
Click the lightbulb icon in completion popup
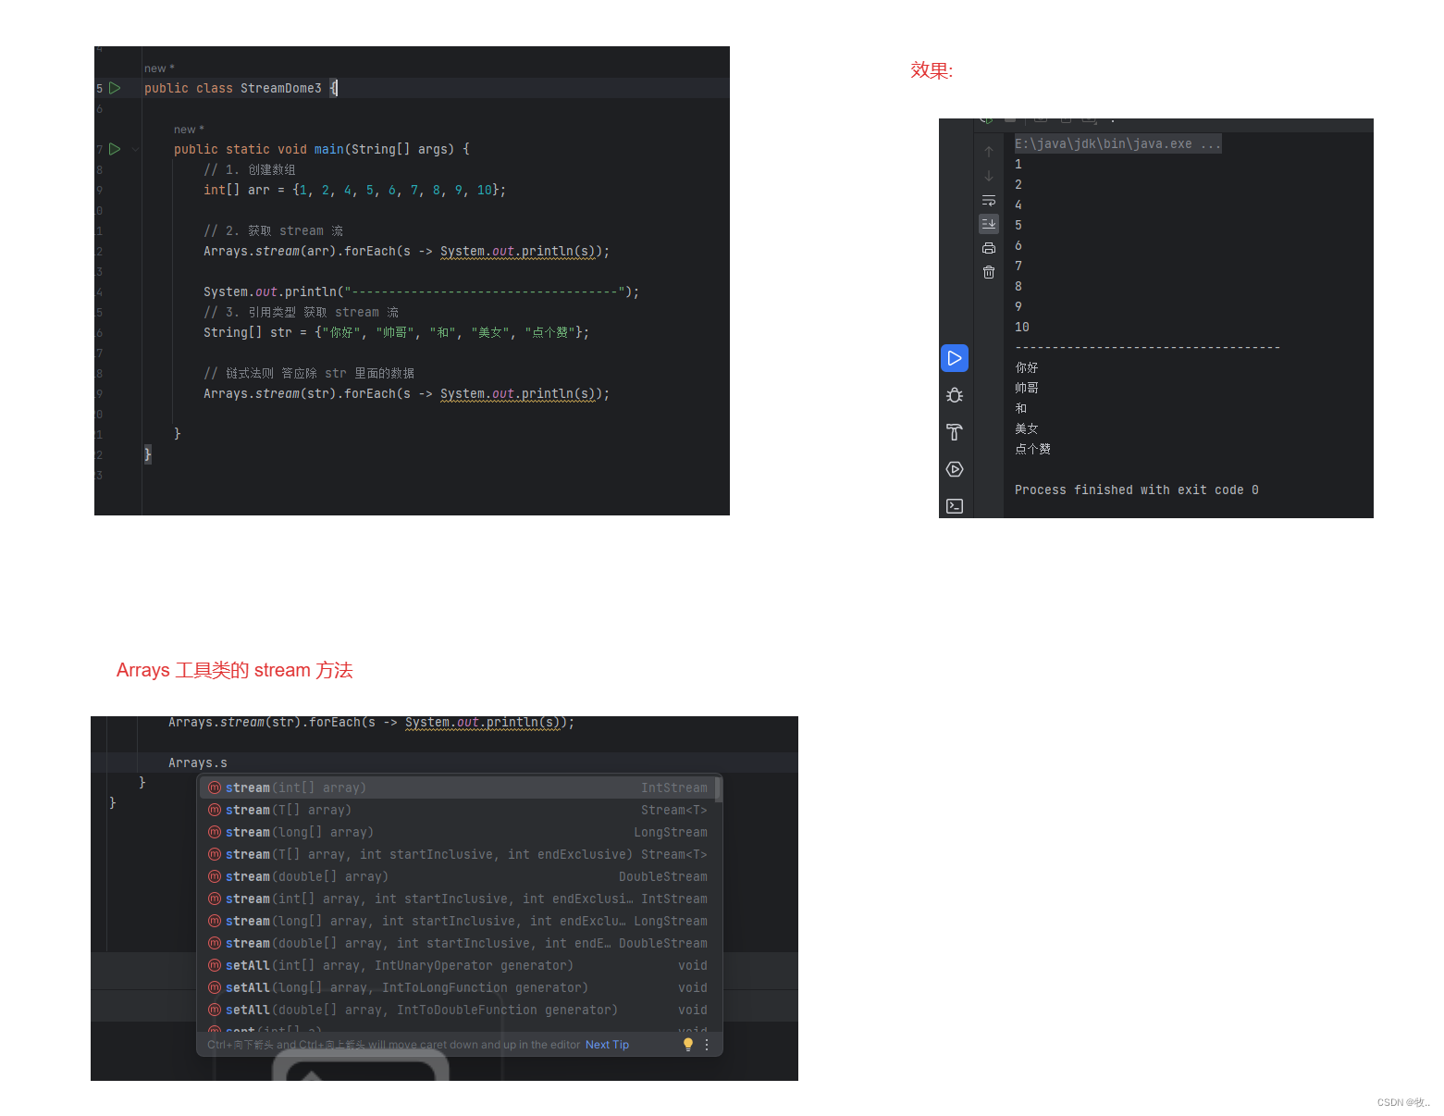coord(687,1044)
